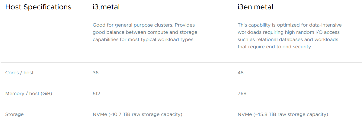Click the phrase 'such as relational databases and workloads'
Viewport: 362px width, 125px height.
tap(288, 40)
